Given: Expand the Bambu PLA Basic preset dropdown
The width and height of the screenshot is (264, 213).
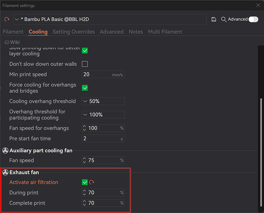Looking at the screenshot, I should [x=110, y=20].
